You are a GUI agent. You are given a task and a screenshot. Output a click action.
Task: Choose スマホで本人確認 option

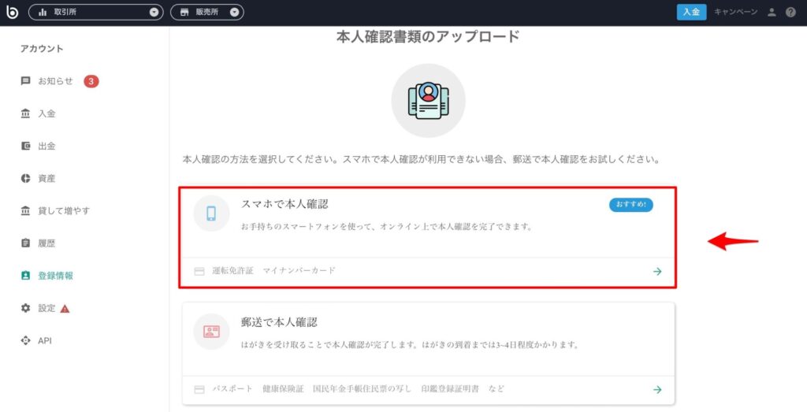pyautogui.click(x=428, y=238)
